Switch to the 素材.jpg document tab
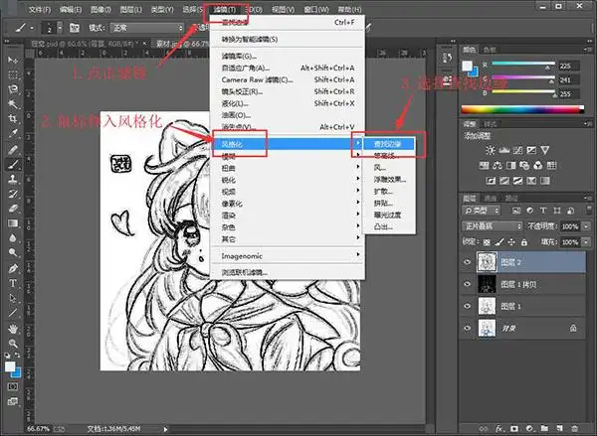 point(182,44)
